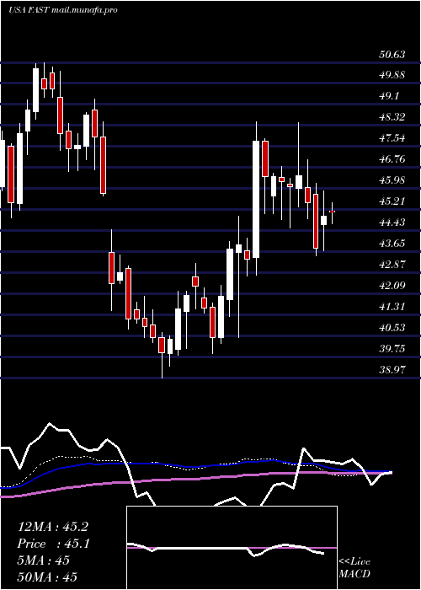Click the 45.21 price axis label
Screen dimensions: 421x590
(x=392, y=201)
